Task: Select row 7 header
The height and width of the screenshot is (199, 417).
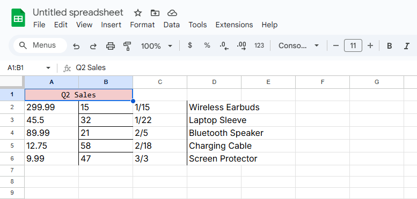Action: pos(12,171)
